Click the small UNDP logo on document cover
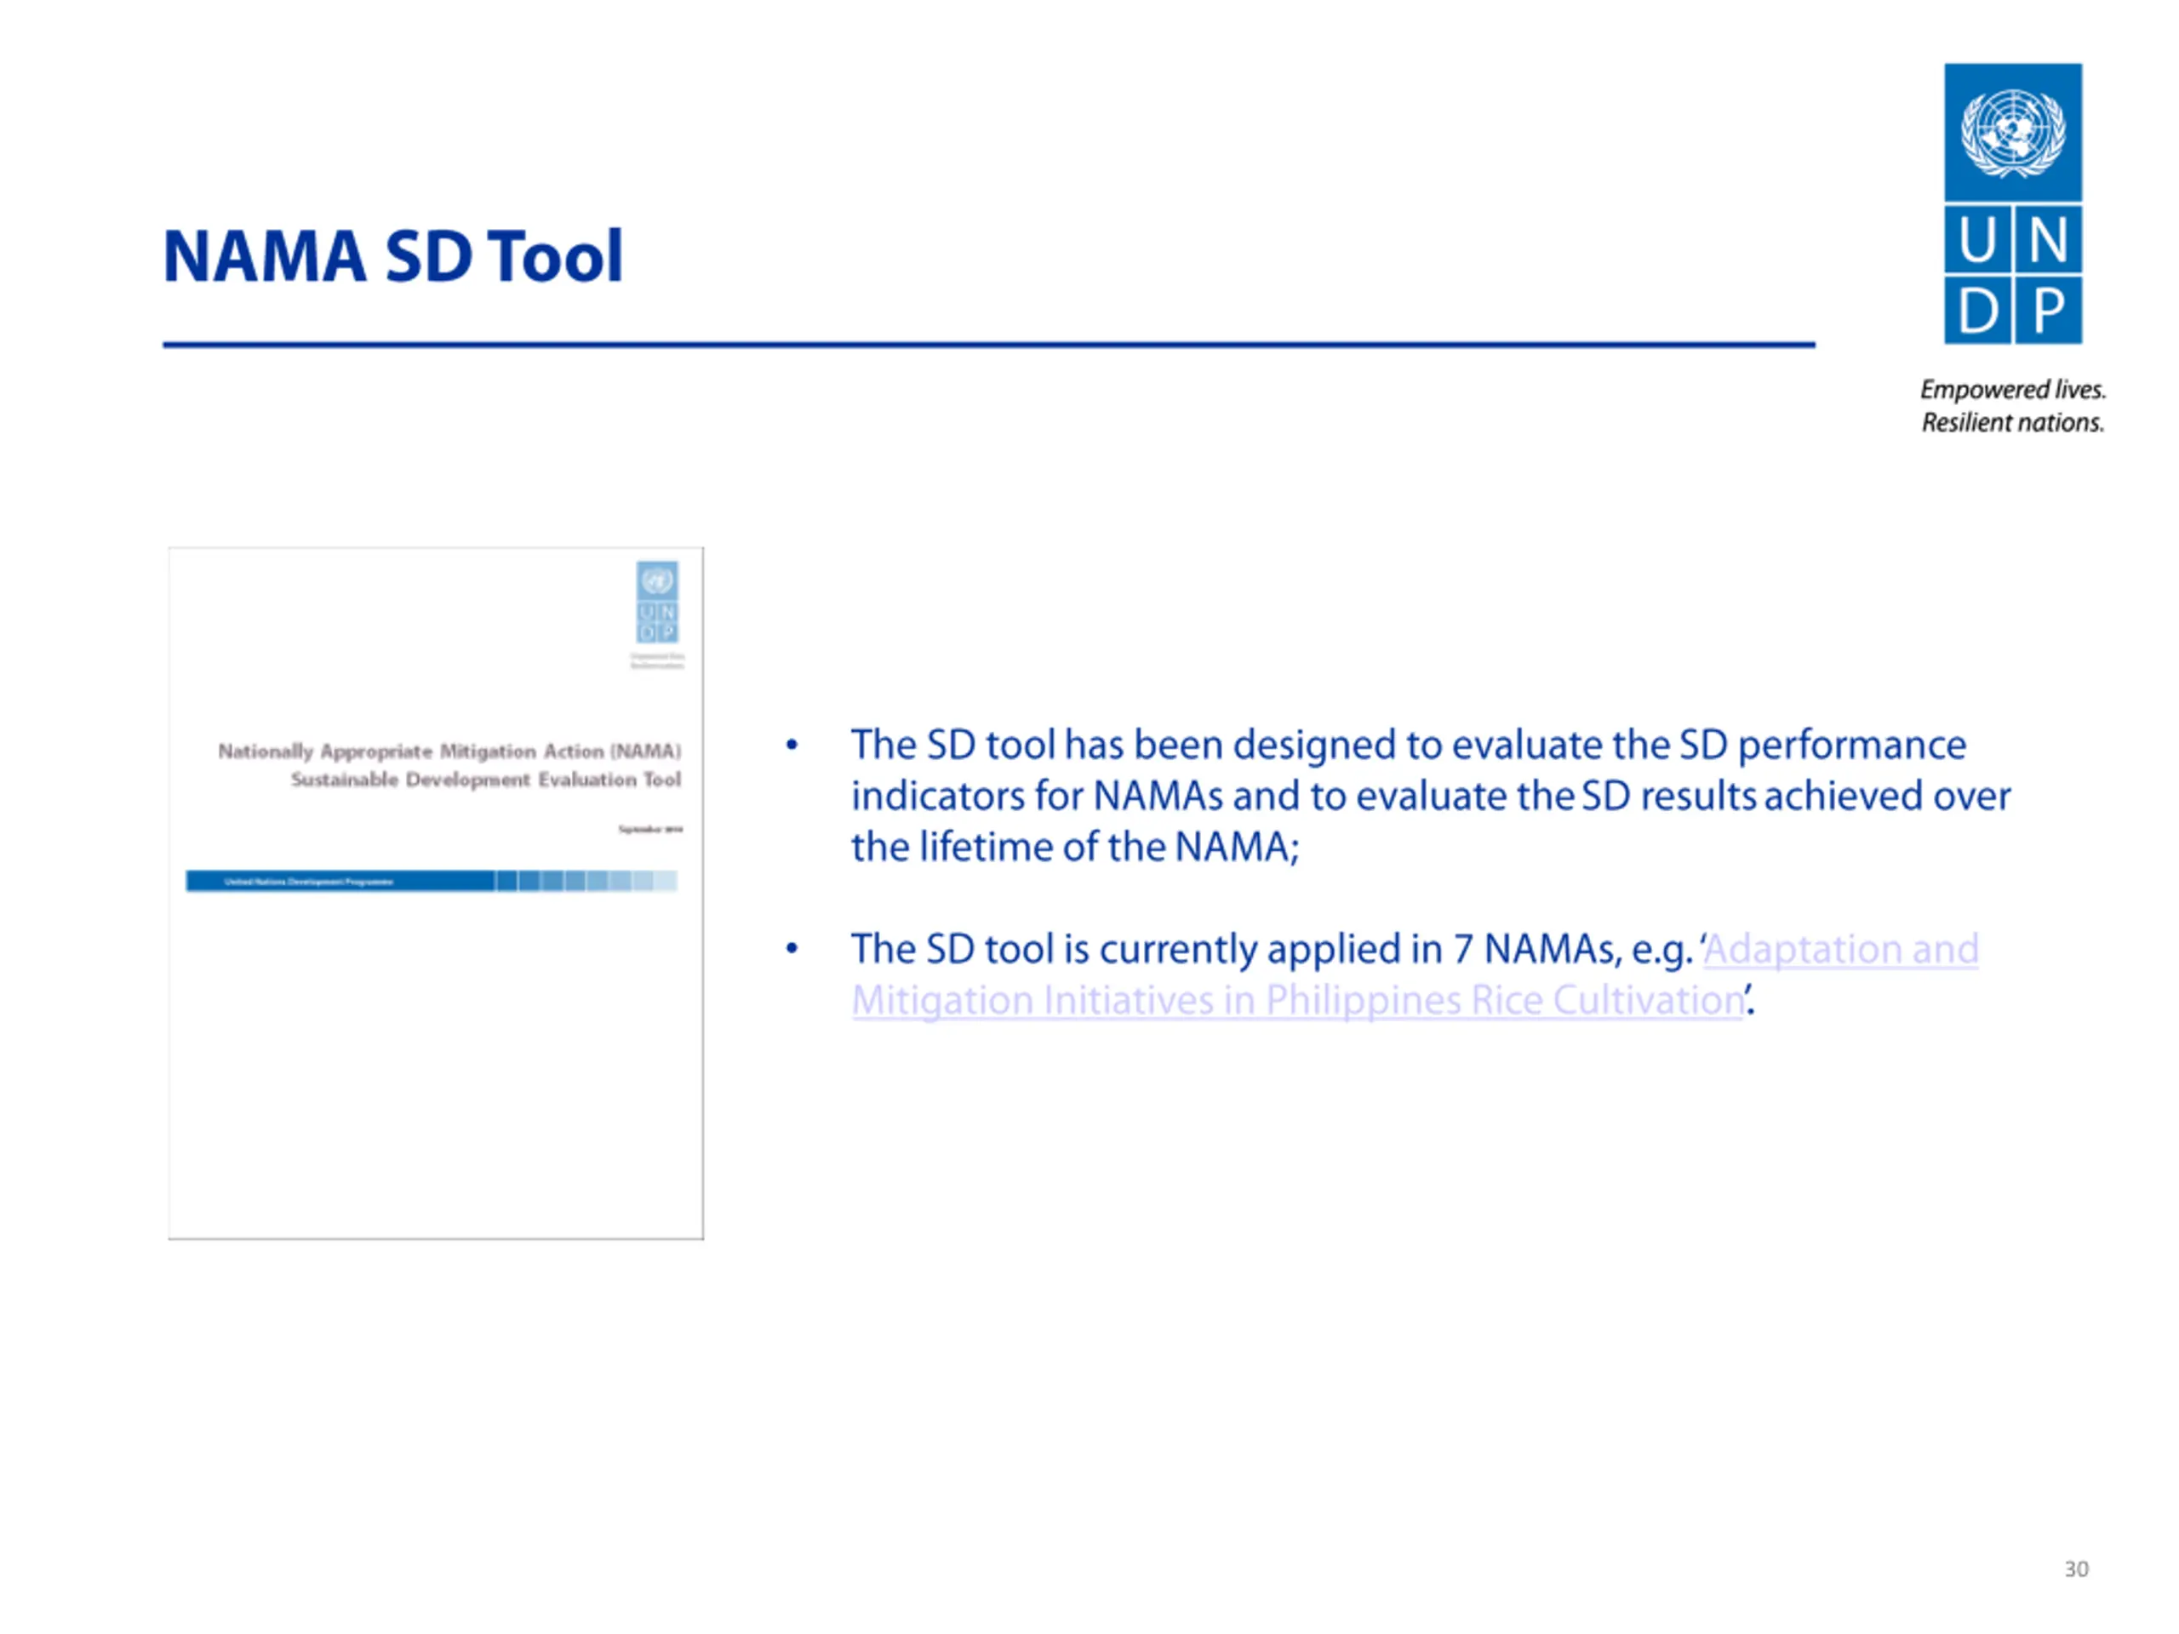 click(657, 602)
